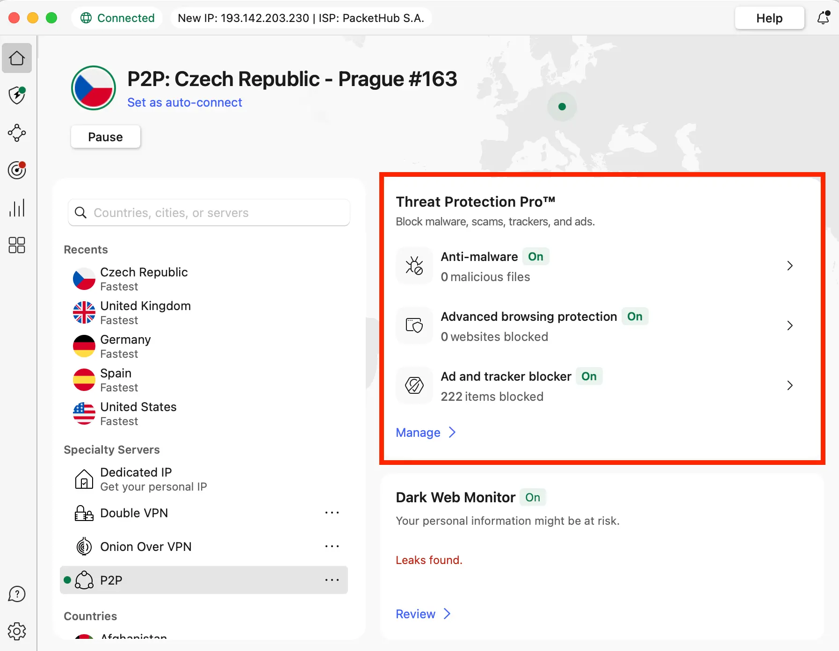View statistics using the bar chart icon
Screen dimensions: 839x651
pos(17,208)
